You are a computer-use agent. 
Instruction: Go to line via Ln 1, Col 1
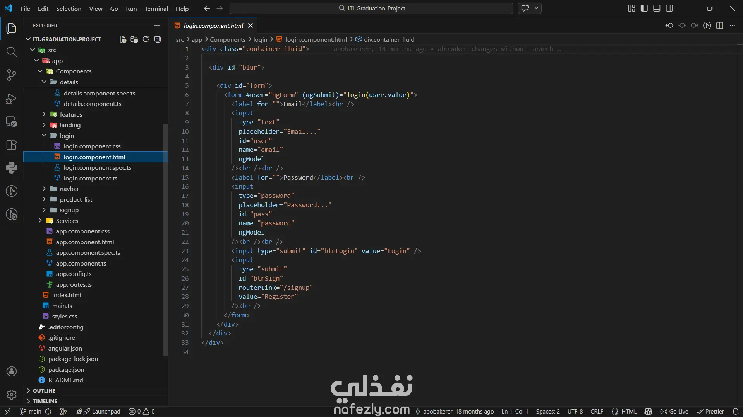click(x=515, y=412)
